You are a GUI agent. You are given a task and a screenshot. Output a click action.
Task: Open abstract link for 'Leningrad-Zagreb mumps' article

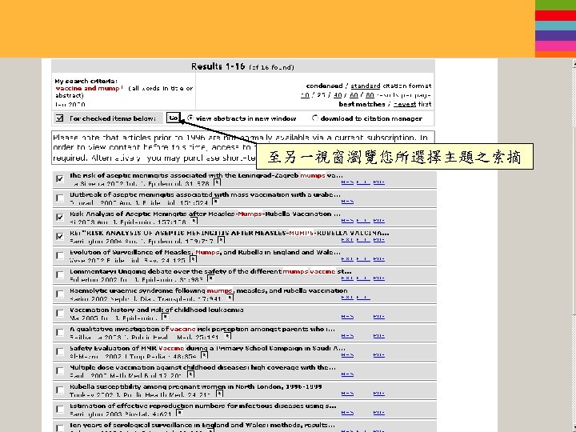(347, 182)
